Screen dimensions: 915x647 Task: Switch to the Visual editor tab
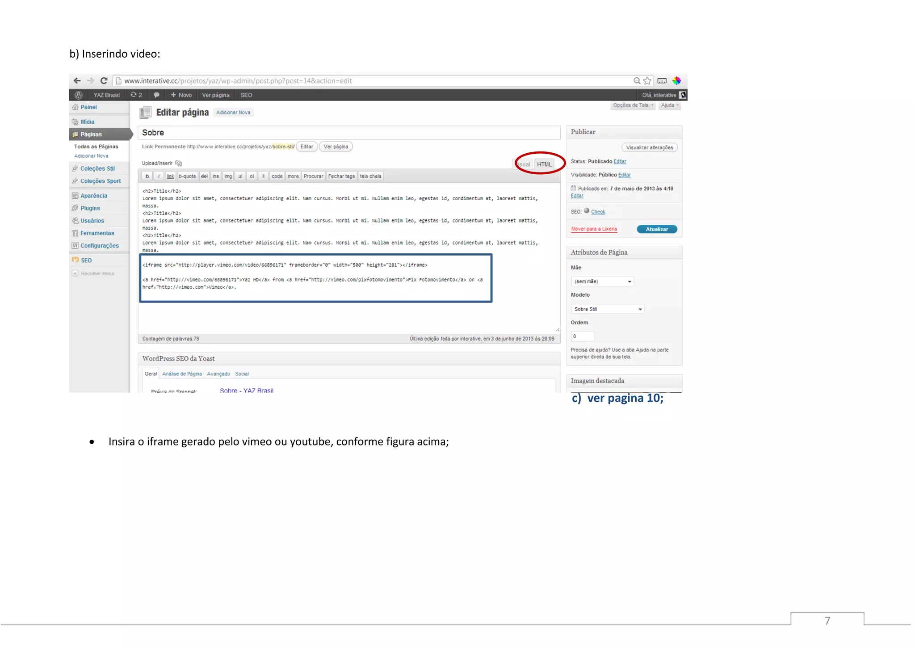[x=523, y=164]
